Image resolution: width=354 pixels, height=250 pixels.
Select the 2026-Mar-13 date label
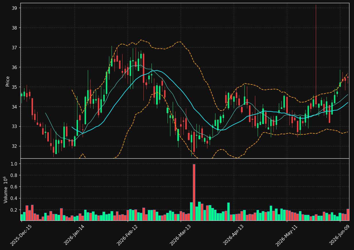coord(180,235)
